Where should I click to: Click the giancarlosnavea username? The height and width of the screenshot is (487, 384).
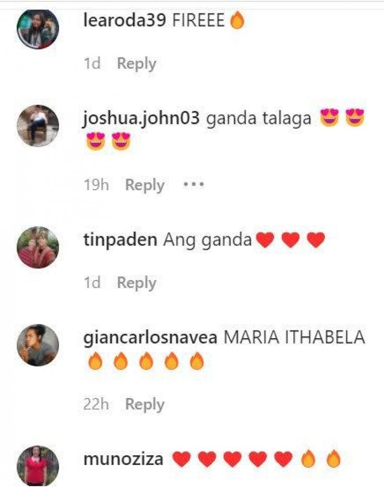[150, 338]
